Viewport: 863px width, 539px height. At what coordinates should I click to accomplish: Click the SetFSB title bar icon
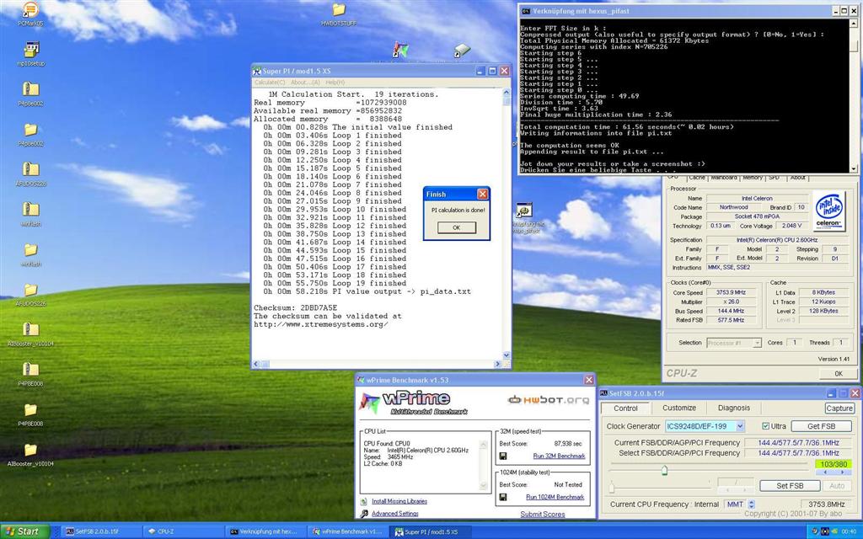coord(603,393)
